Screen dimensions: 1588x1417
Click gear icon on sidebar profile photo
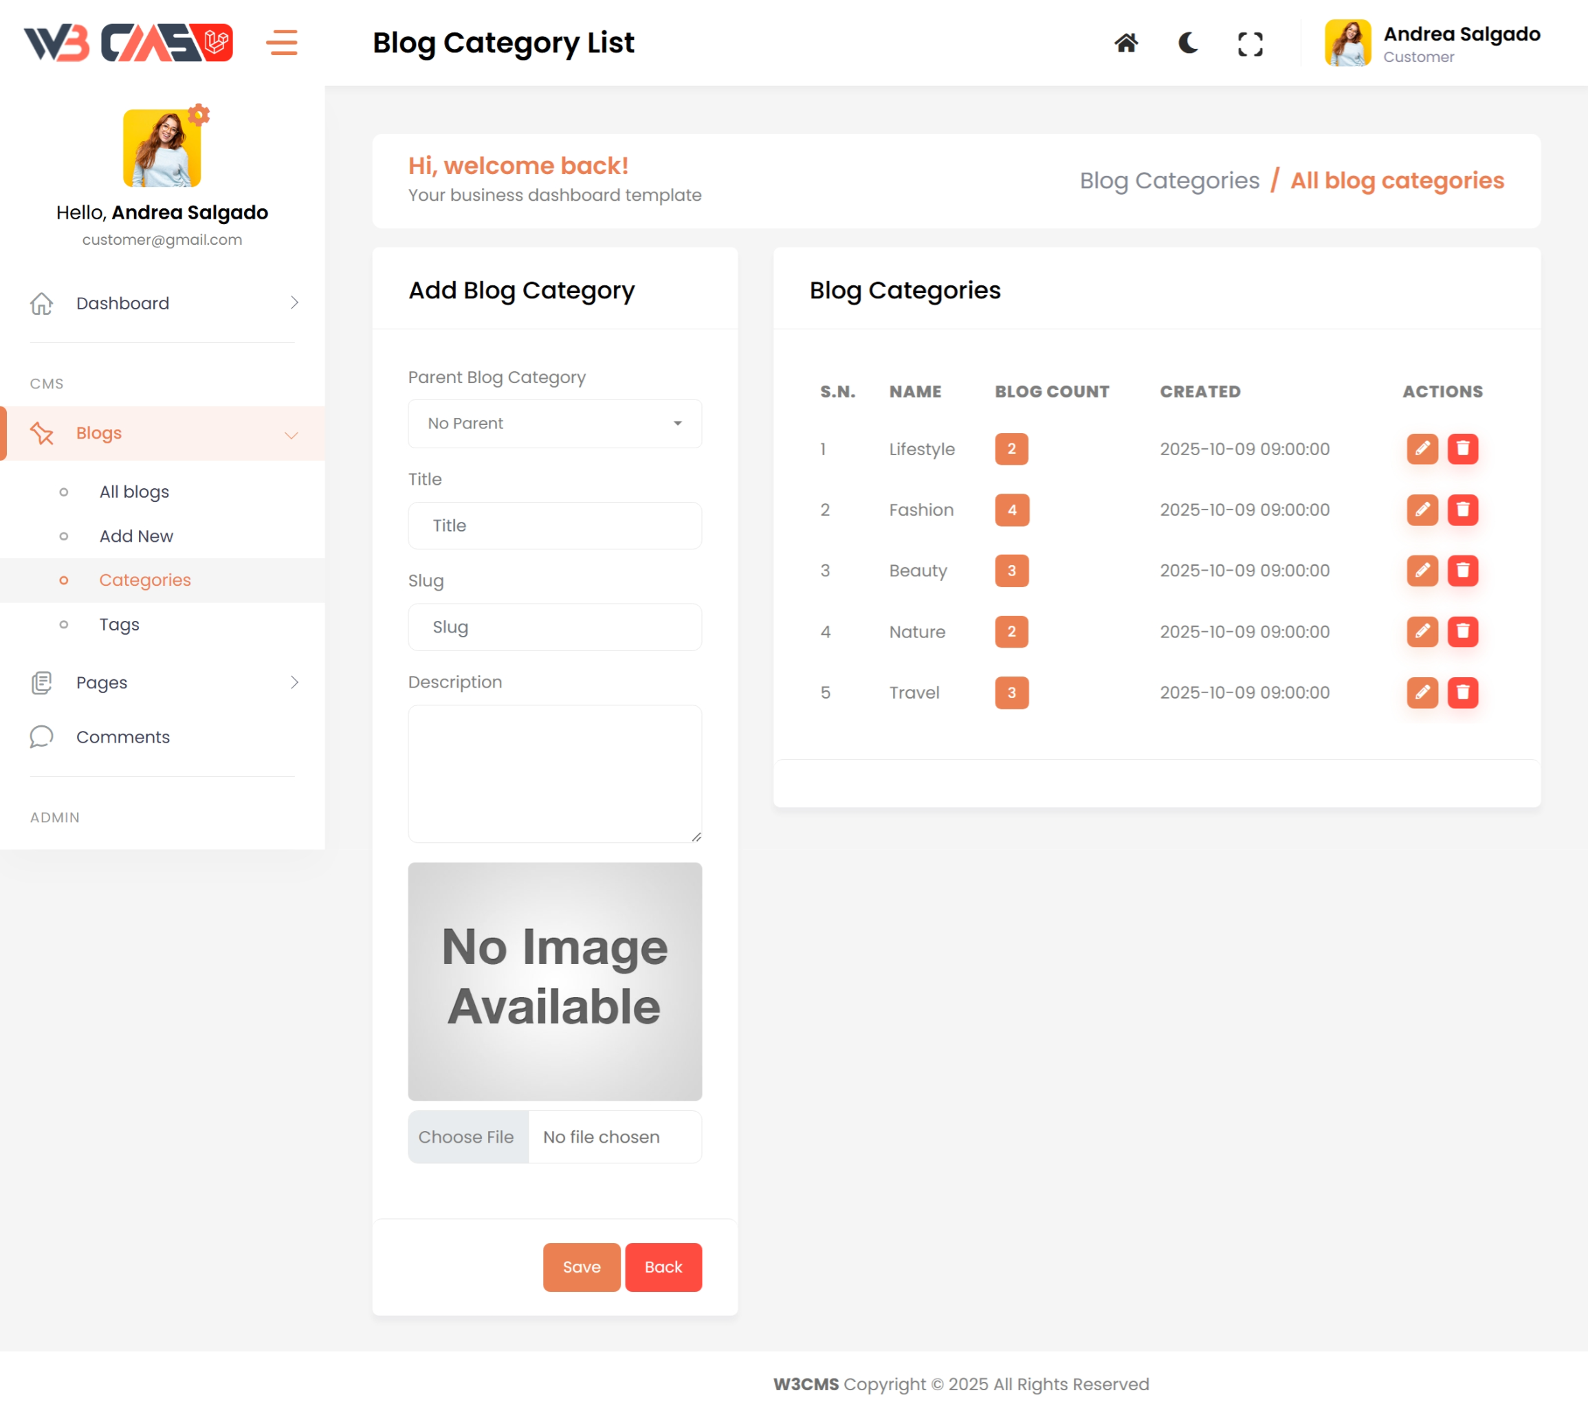pyautogui.click(x=199, y=116)
